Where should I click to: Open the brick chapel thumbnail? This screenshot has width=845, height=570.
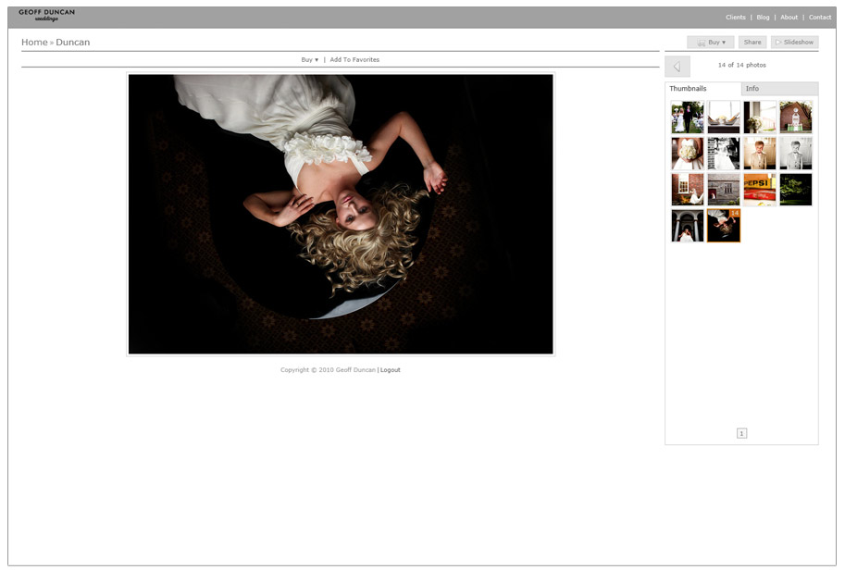point(795,117)
